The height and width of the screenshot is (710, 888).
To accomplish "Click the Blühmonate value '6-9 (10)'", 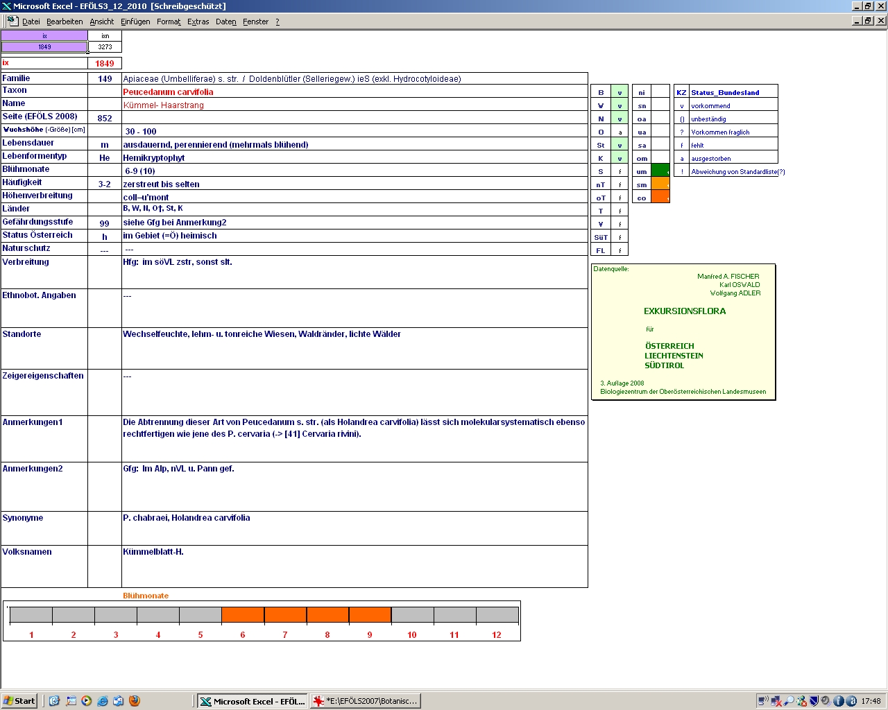I will pyautogui.click(x=140, y=171).
